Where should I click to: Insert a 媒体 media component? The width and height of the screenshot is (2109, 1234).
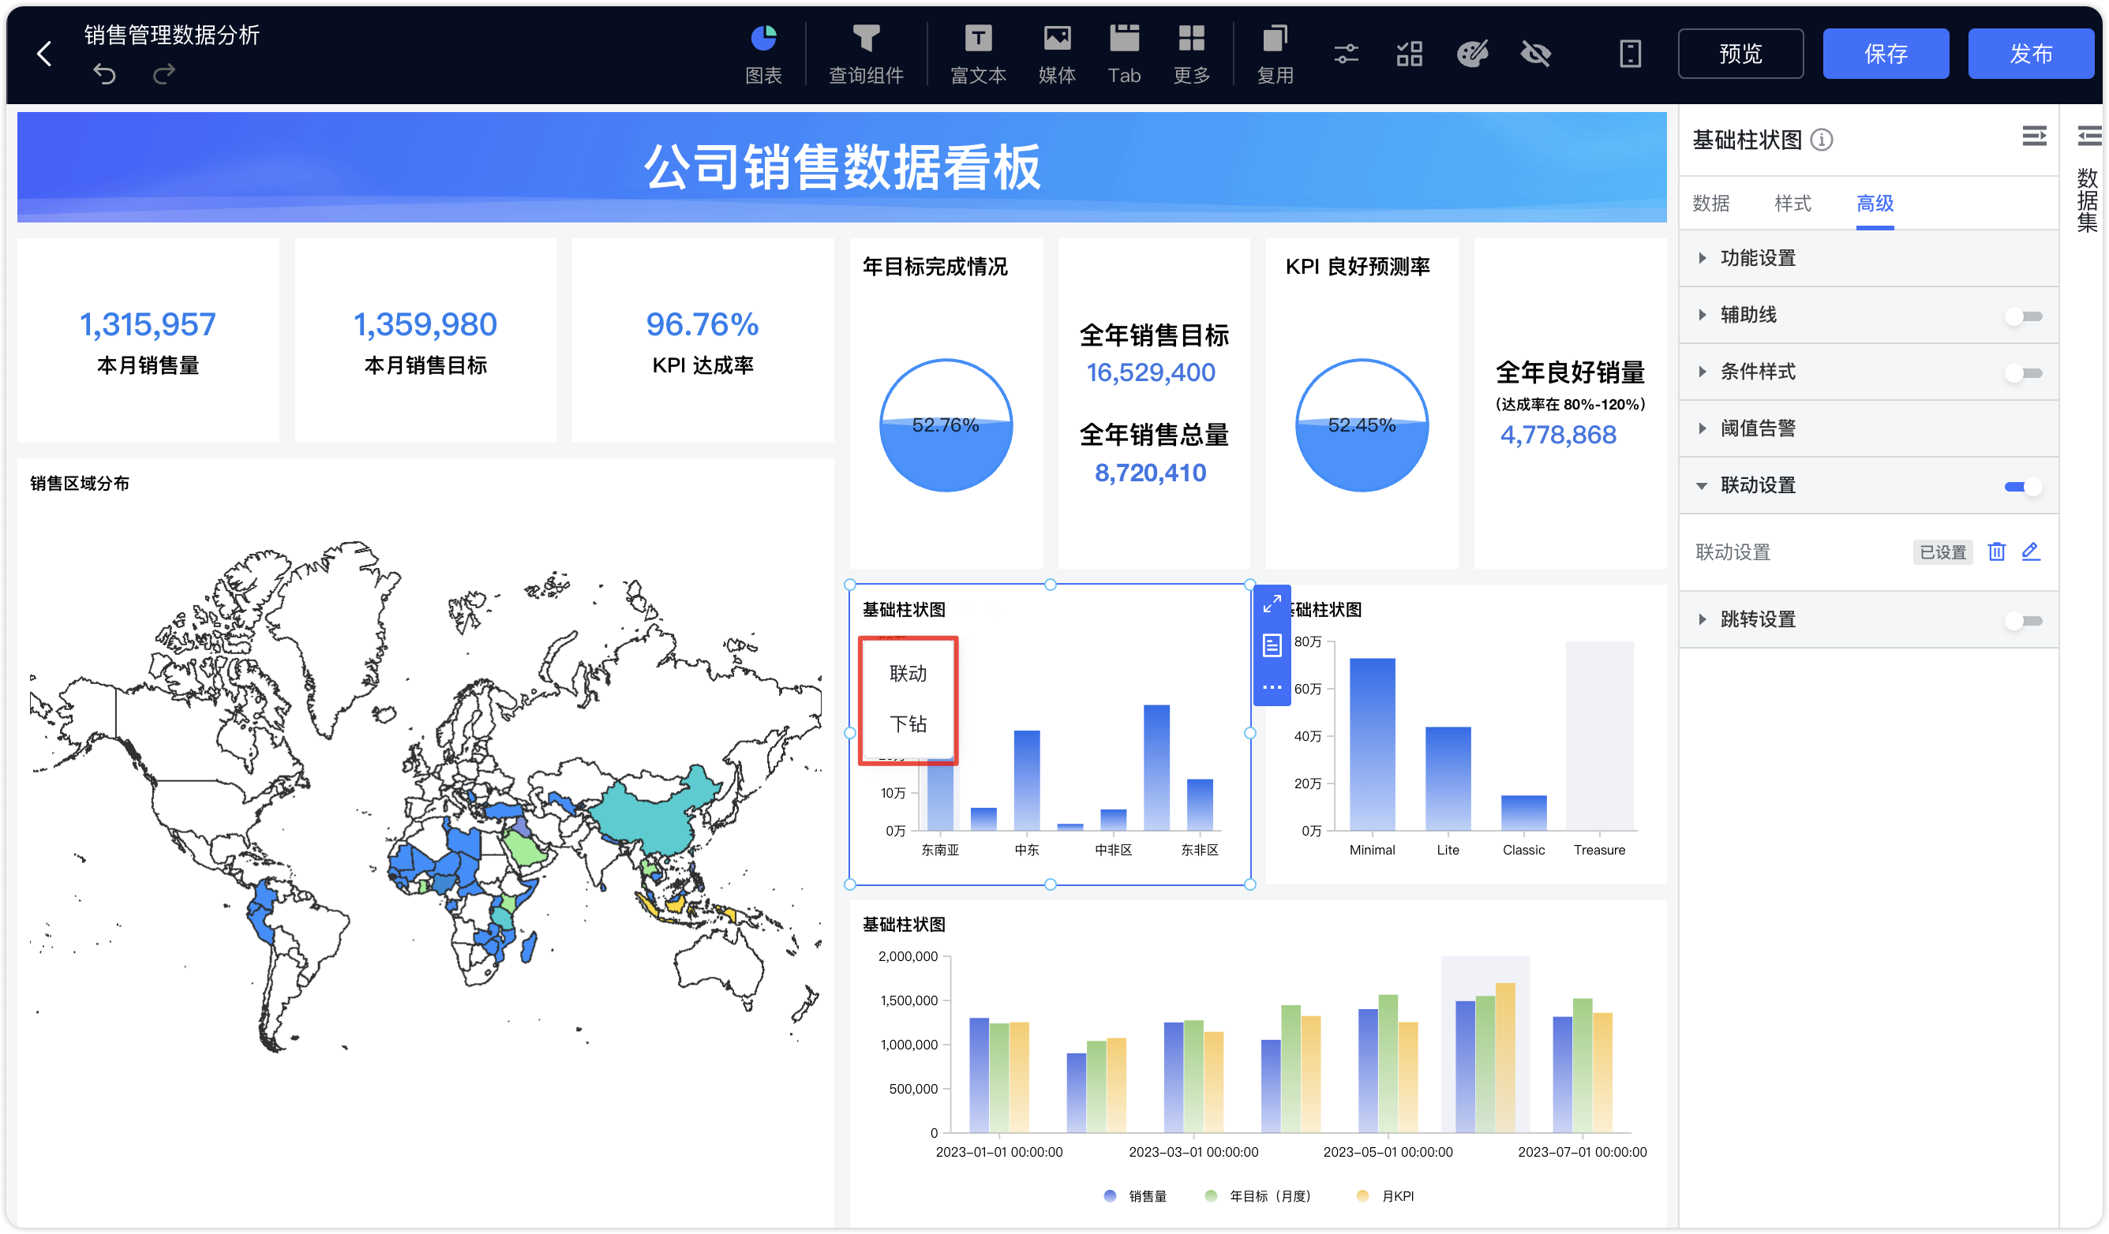[1056, 54]
